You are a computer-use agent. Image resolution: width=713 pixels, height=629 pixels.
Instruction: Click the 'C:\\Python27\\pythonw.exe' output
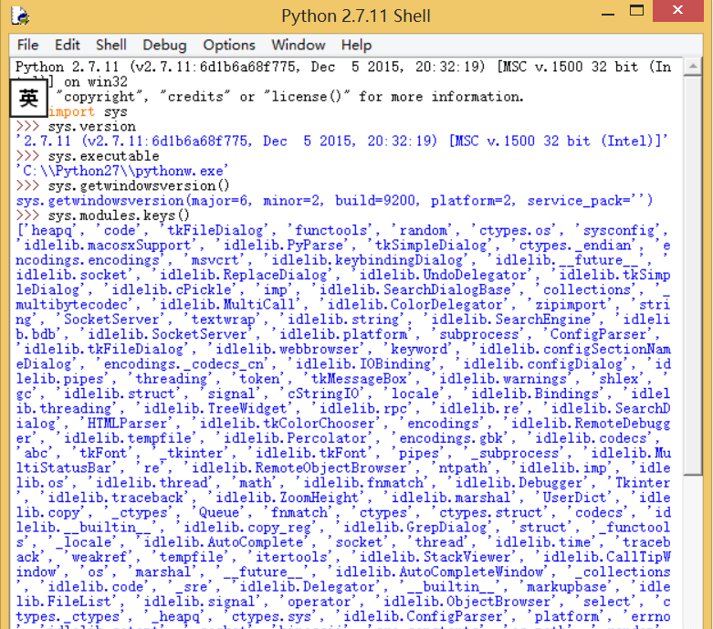(x=121, y=171)
